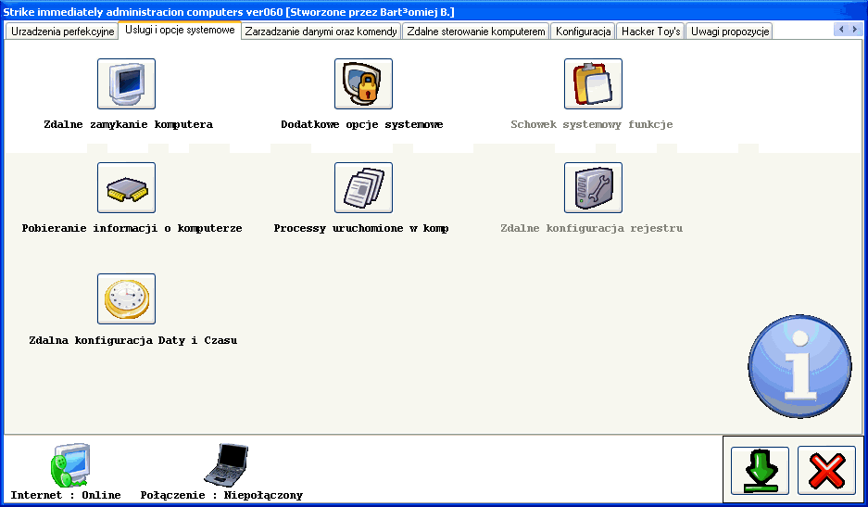Open Processy uruchomione documents icon

point(363,188)
